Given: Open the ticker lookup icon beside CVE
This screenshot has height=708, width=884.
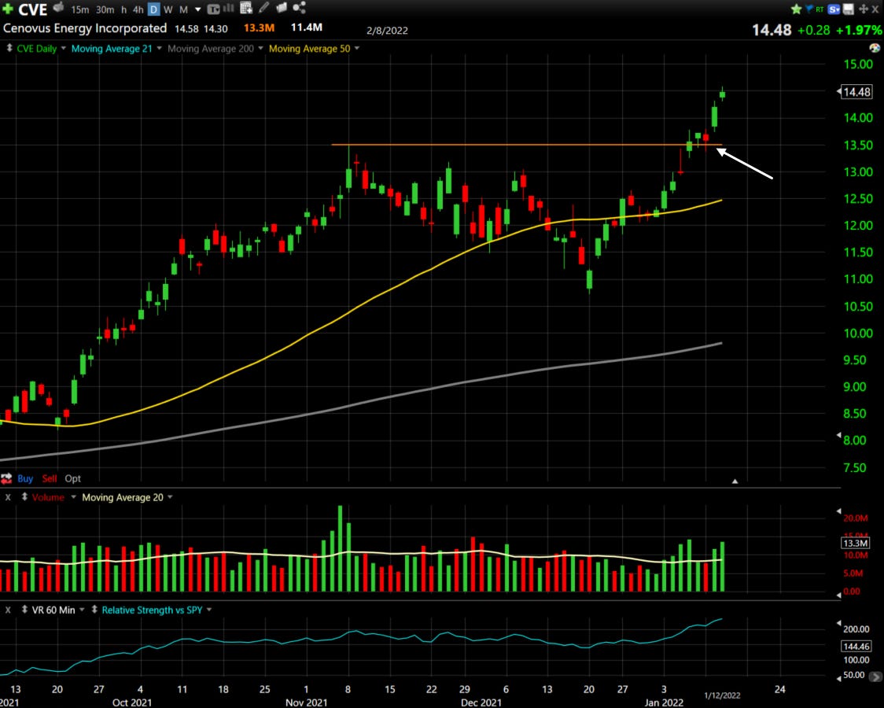Looking at the screenshot, I should [59, 7].
